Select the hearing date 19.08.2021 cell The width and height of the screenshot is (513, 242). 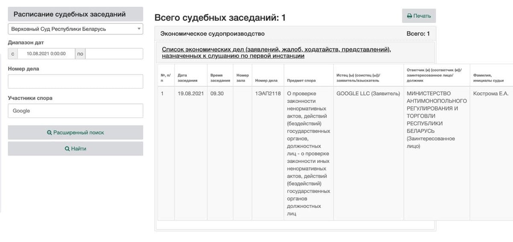191,93
